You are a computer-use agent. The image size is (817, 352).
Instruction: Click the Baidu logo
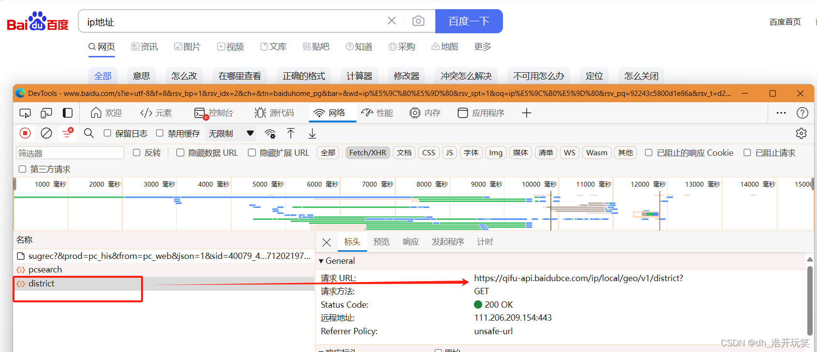click(x=38, y=21)
